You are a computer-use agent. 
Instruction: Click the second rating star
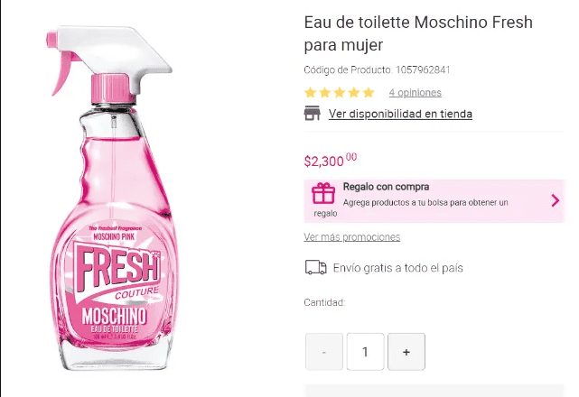pos(325,92)
